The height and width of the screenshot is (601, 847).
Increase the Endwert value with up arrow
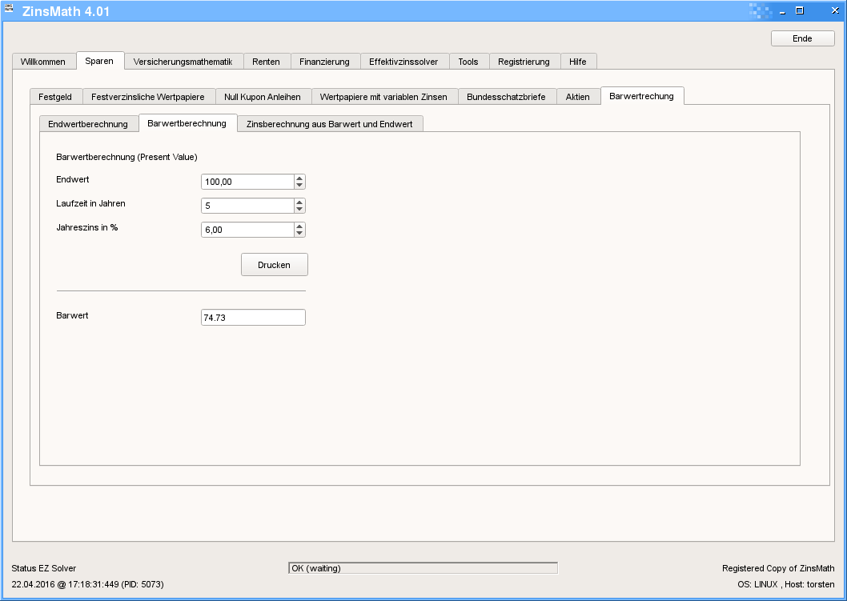coord(299,178)
